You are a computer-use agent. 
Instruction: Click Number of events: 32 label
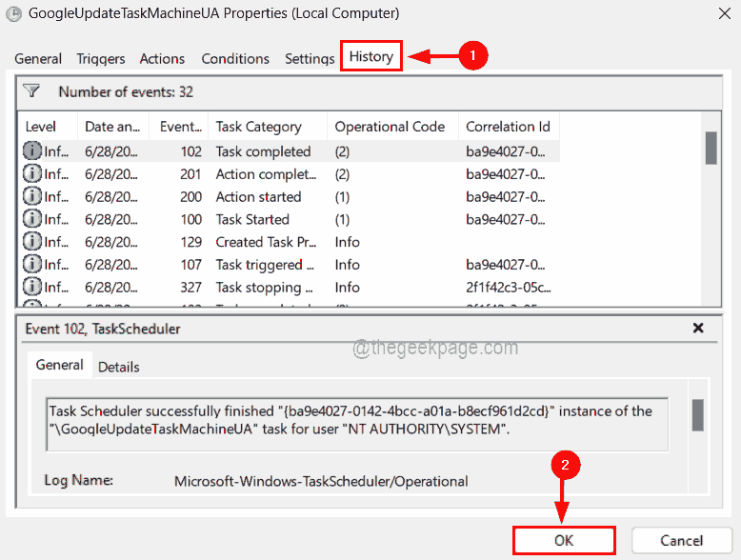[126, 91]
